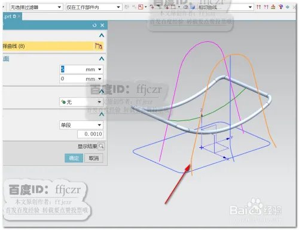Click the curve selection icon in the yellow row

point(99,46)
